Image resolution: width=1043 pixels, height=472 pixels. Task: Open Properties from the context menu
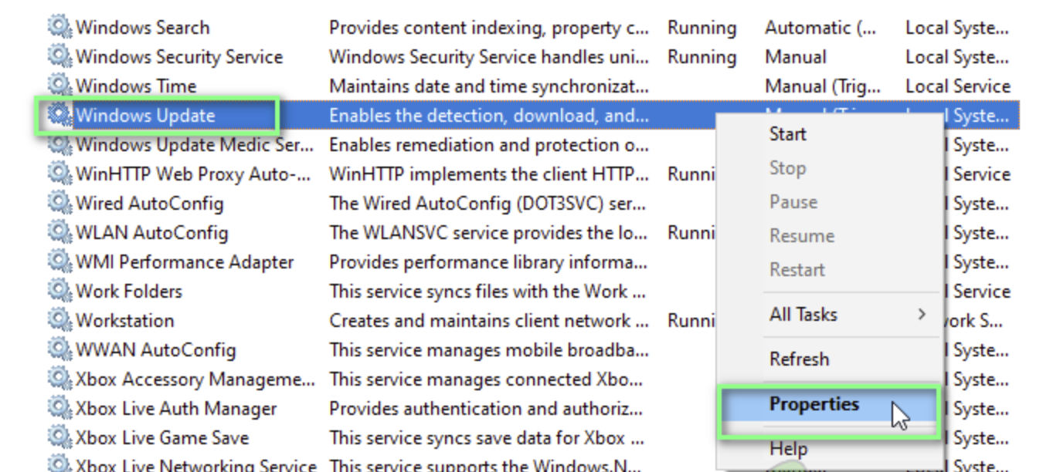[814, 404]
